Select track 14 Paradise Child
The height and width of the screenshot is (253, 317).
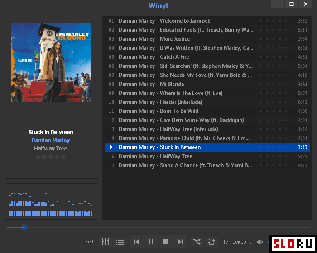tap(207, 138)
